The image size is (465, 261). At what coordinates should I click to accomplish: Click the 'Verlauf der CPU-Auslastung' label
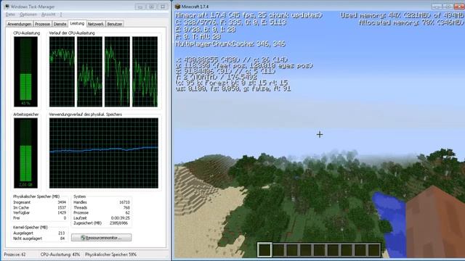pyautogui.click(x=72, y=33)
